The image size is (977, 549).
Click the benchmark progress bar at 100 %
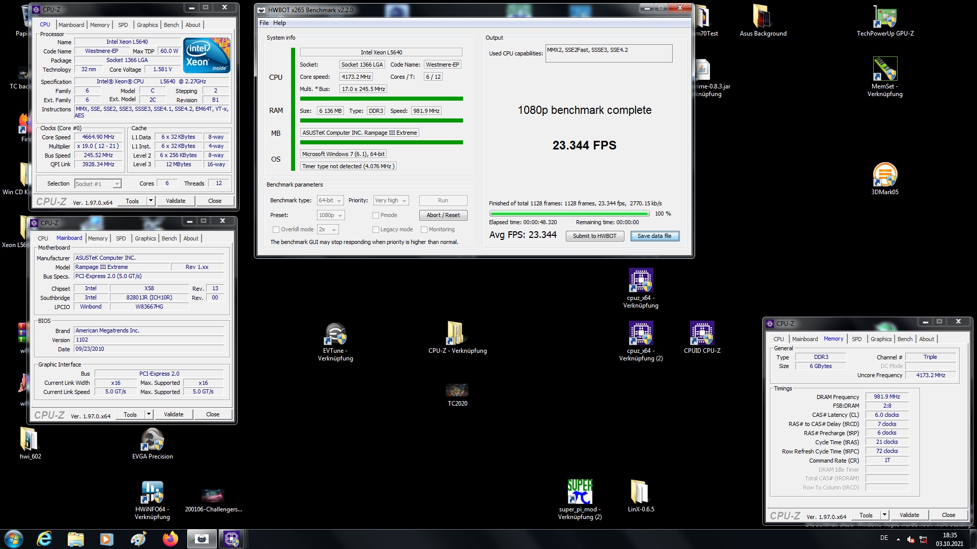pos(569,213)
